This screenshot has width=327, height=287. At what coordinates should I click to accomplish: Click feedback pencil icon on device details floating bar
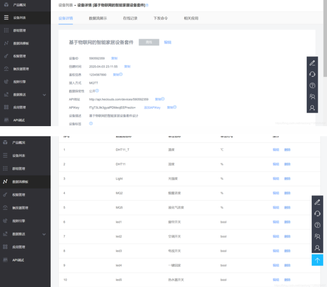[312, 63]
